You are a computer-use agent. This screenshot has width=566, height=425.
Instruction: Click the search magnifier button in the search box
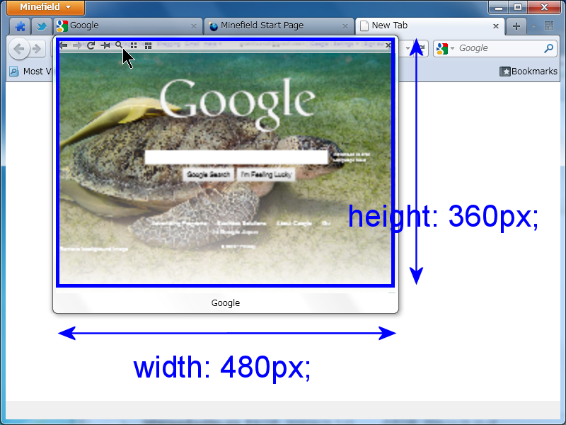[x=548, y=48]
